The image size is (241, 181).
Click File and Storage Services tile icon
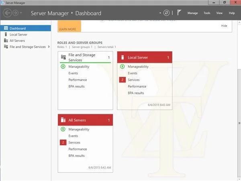[x=63, y=57]
